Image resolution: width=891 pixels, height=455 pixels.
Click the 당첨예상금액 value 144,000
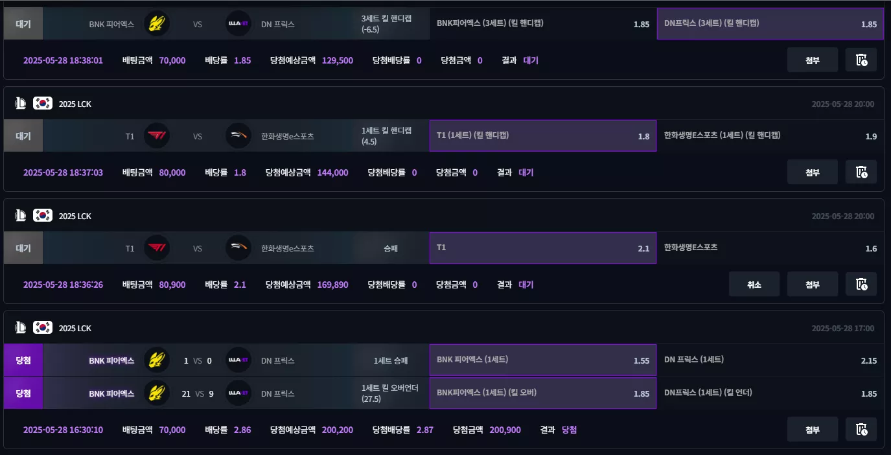coord(332,172)
